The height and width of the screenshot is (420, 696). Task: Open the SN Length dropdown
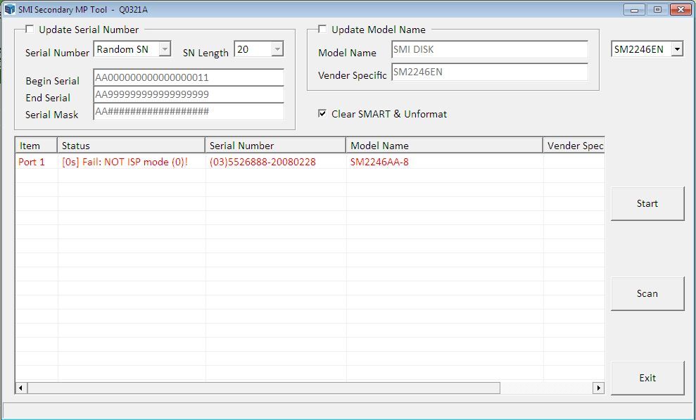click(x=277, y=49)
